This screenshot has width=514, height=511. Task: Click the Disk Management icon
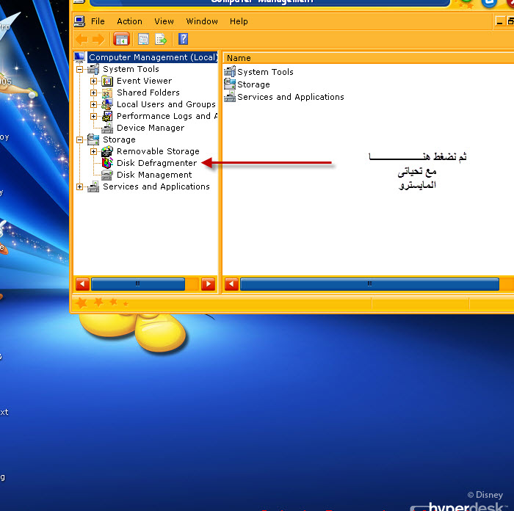coord(107,175)
